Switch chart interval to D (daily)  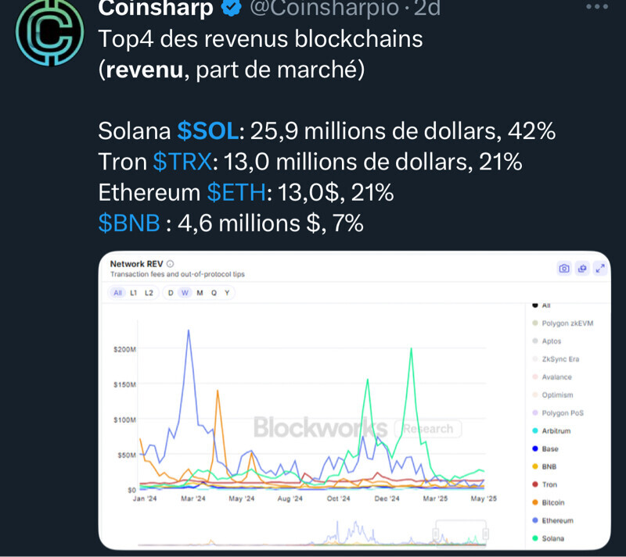[171, 293]
